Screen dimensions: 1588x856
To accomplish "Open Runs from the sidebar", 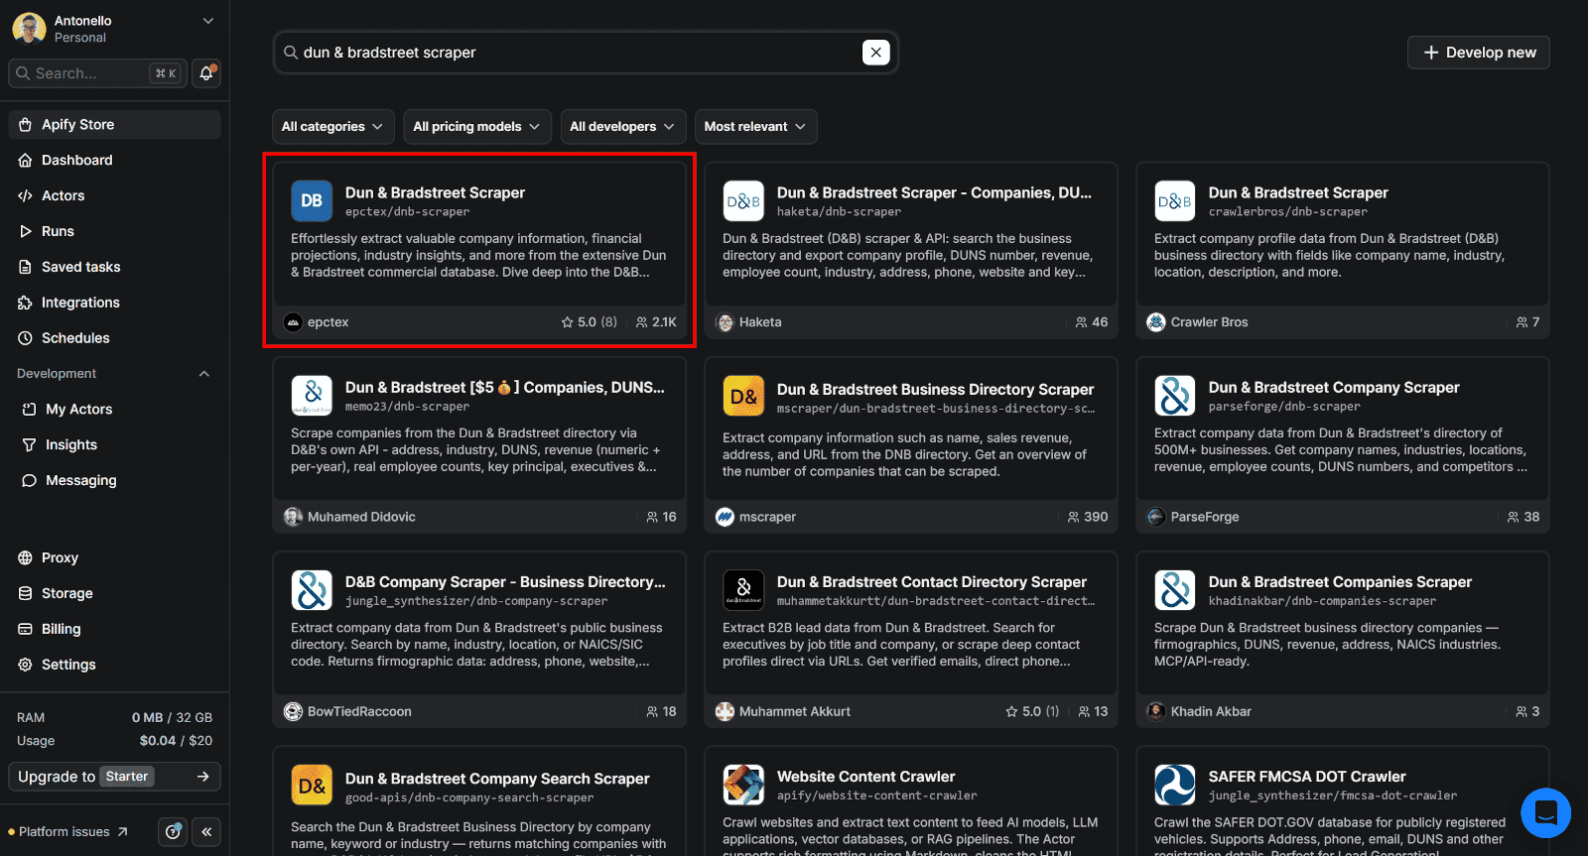I will [115, 231].
